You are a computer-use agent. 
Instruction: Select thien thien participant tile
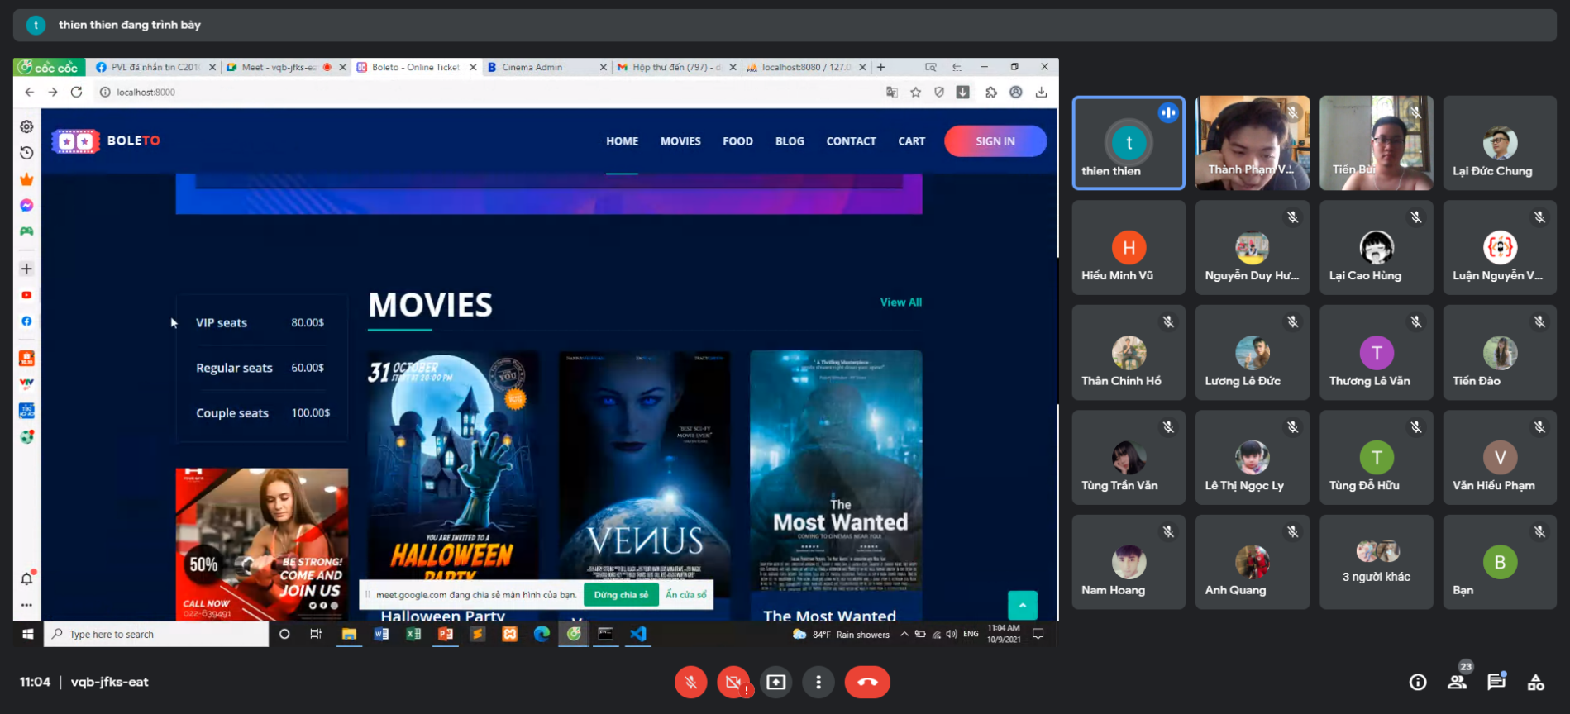pos(1129,143)
